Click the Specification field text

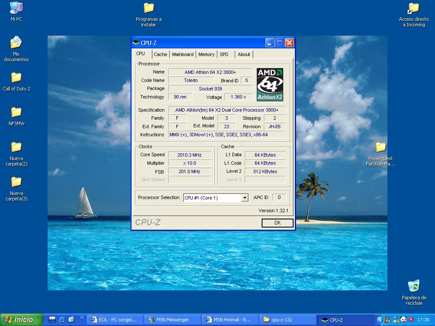(x=227, y=110)
